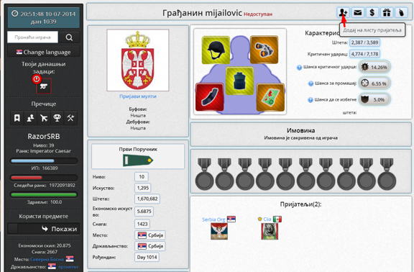
Task: Open the Change language selector
Action: click(x=44, y=52)
